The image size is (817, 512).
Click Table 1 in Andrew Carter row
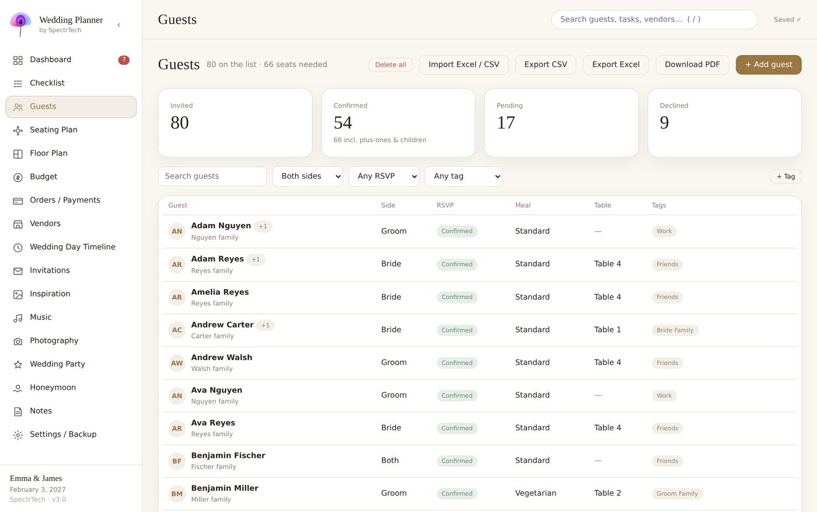coord(607,330)
